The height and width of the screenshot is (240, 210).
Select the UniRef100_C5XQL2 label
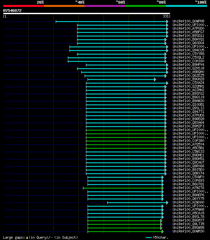point(188,57)
